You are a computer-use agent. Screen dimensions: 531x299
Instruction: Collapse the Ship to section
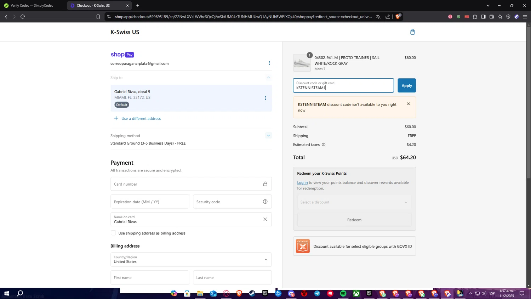pyautogui.click(x=268, y=77)
